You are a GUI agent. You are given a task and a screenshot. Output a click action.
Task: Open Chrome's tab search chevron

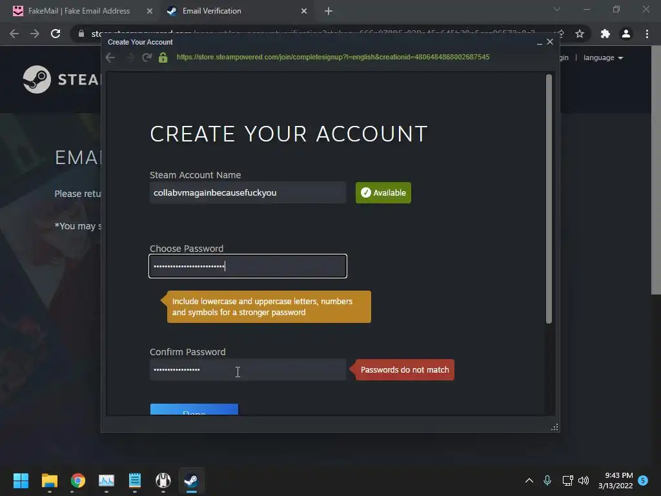[x=557, y=9]
